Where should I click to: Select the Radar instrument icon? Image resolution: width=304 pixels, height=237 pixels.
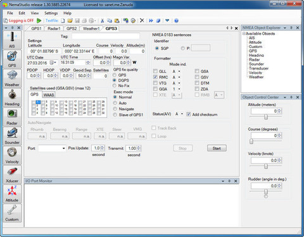pyautogui.click(x=12, y=117)
